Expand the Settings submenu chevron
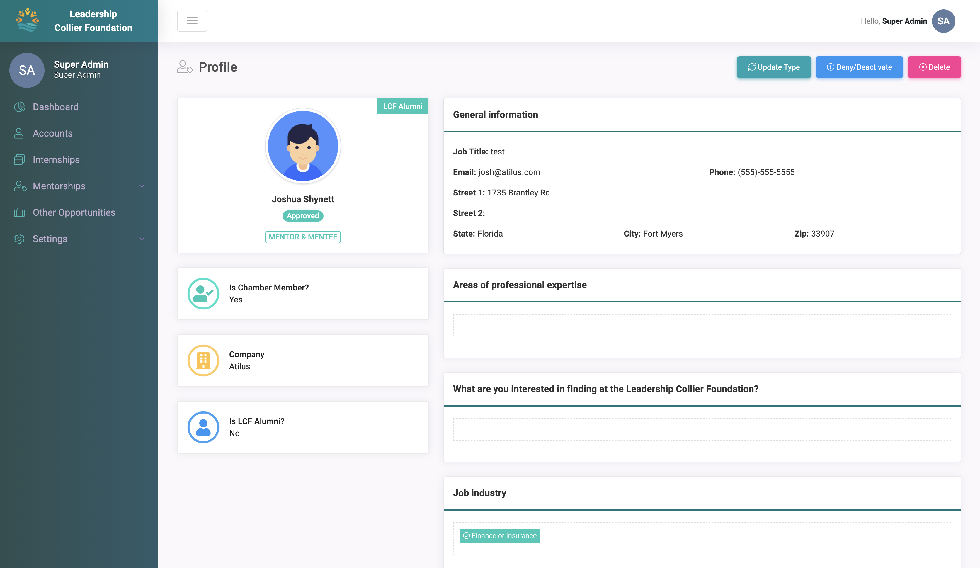The width and height of the screenshot is (980, 568). pos(142,239)
